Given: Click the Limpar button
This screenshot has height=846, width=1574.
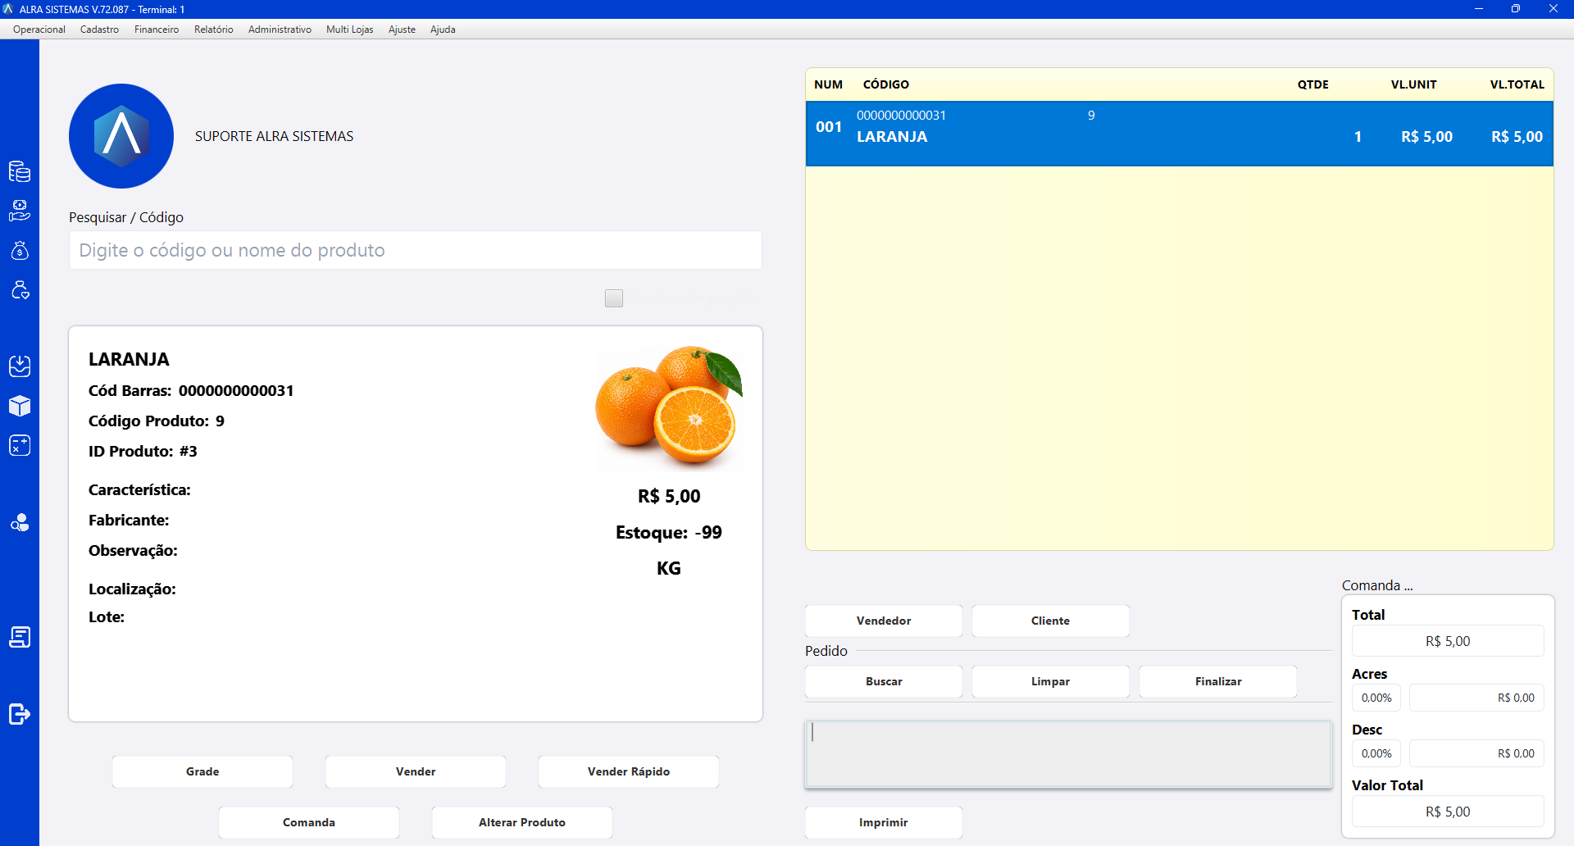Looking at the screenshot, I should pos(1051,681).
